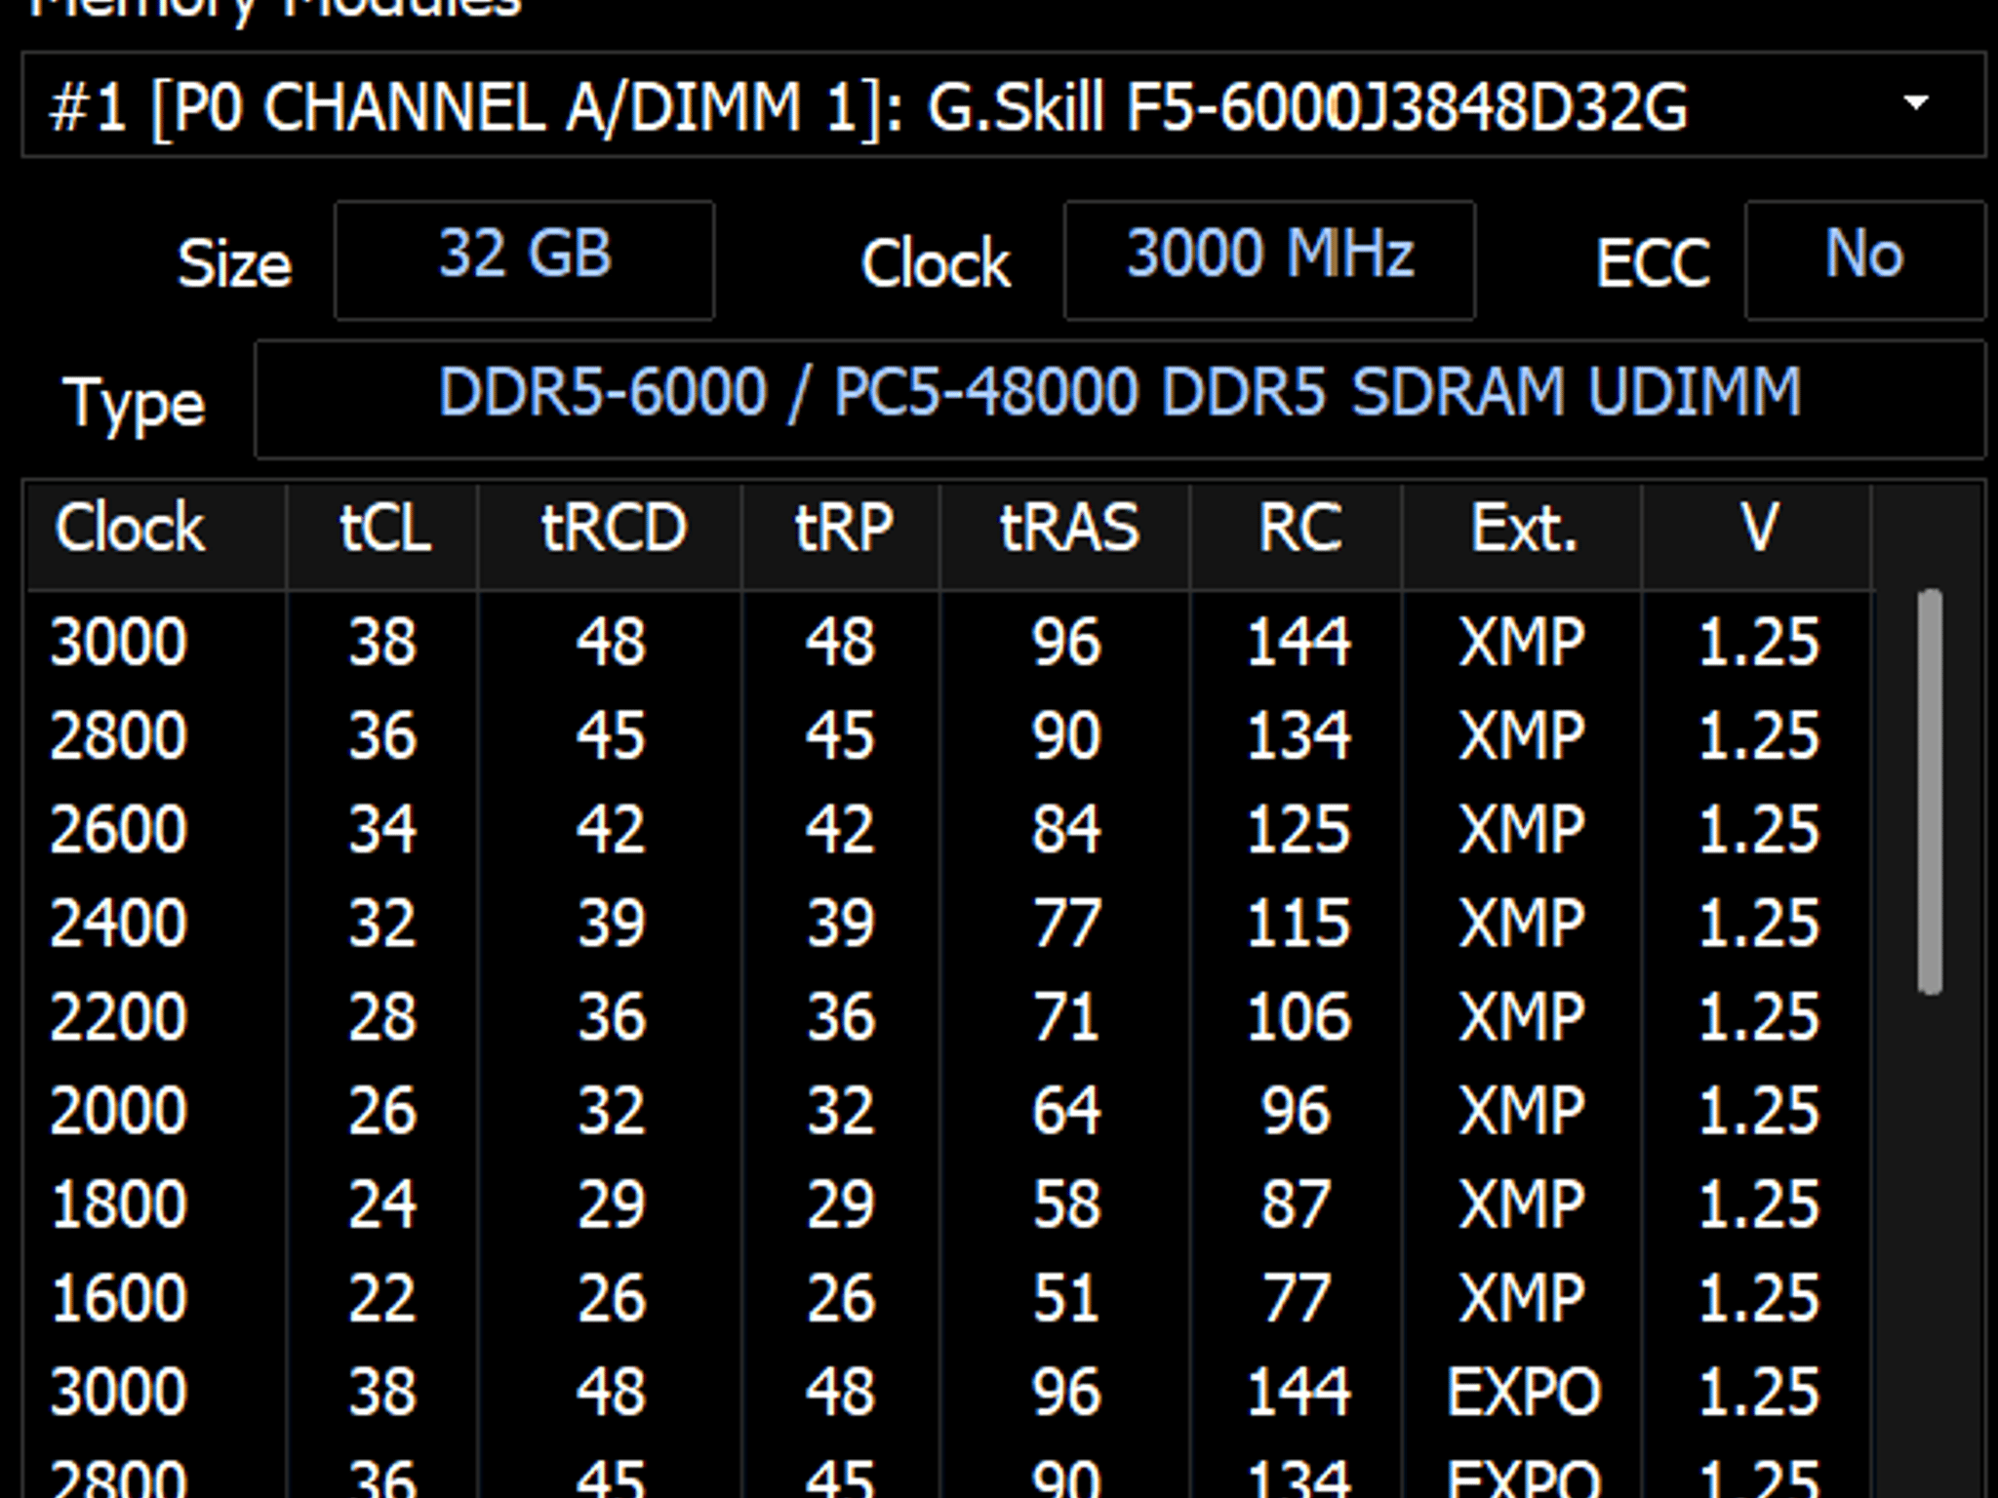The height and width of the screenshot is (1498, 1998).
Task: Select the 3000 clock cell in the EXPO row
Action: click(118, 1392)
